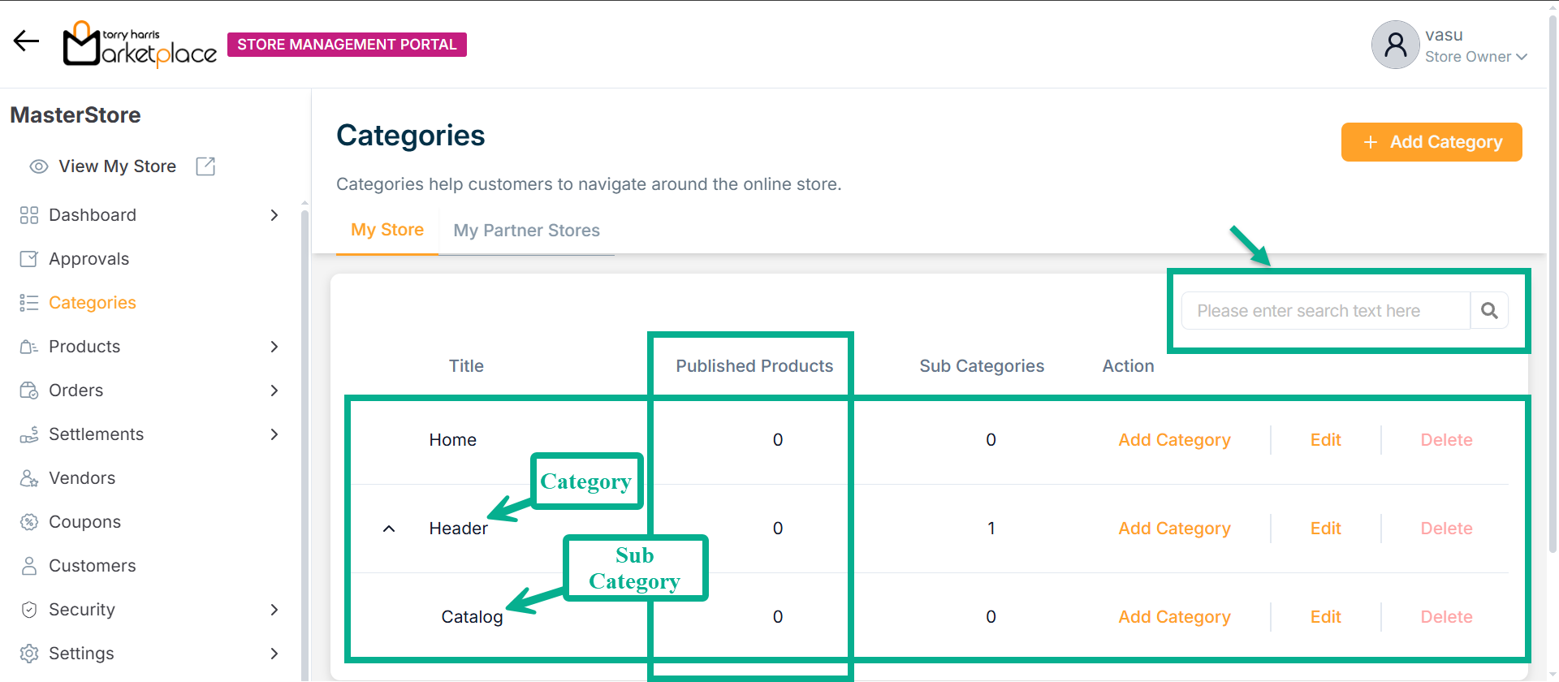The height and width of the screenshot is (682, 1559).
Task: Focus the category search text field
Action: point(1325,311)
